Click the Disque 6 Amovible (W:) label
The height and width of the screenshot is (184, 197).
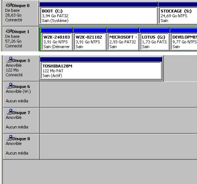[18, 92]
